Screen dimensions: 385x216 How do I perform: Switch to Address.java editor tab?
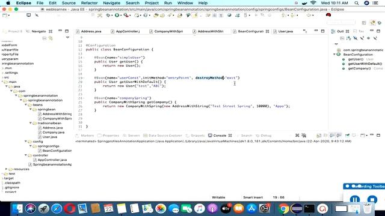(91, 31)
